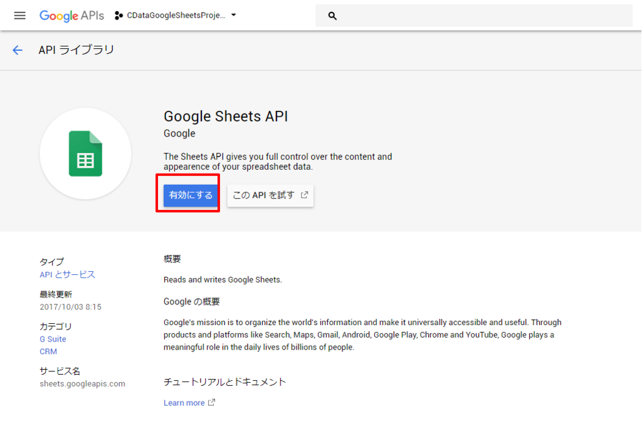
Task: Follow the Learn more link
Action: (x=184, y=403)
